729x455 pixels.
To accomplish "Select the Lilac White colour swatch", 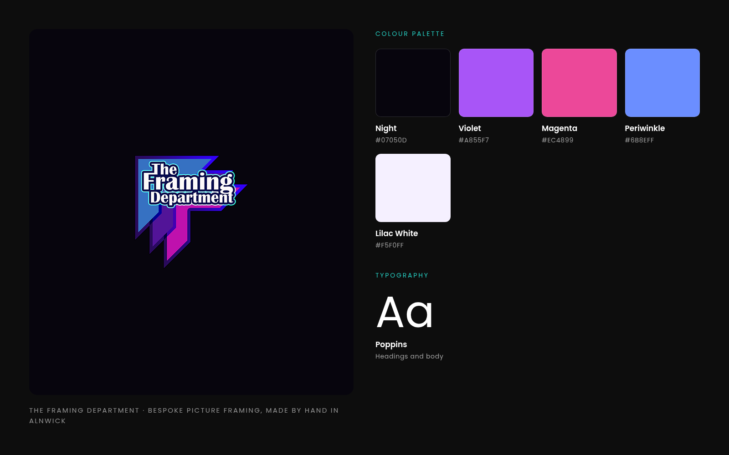I will point(413,188).
